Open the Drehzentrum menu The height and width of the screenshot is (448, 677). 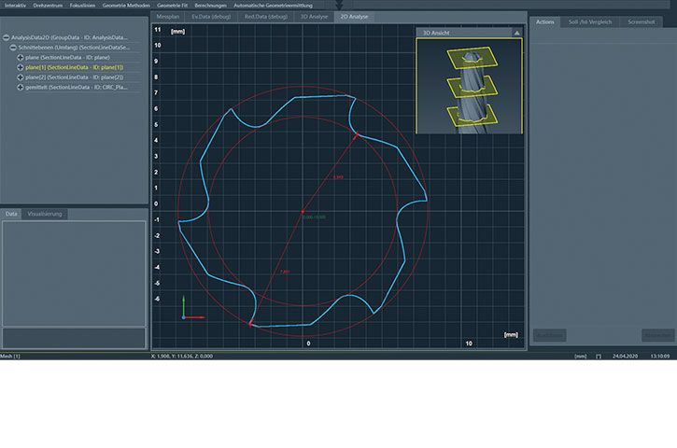[49, 5]
